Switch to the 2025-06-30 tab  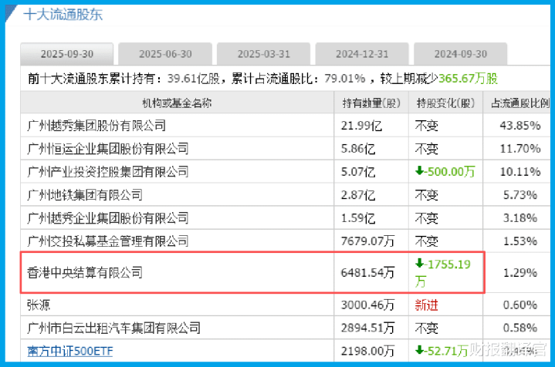tap(165, 54)
